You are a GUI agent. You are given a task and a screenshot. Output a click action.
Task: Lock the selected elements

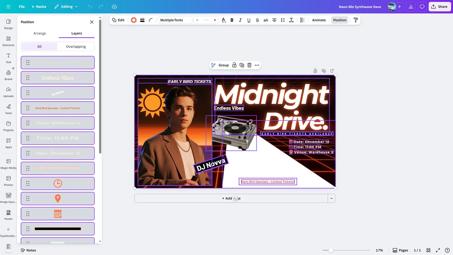234,65
